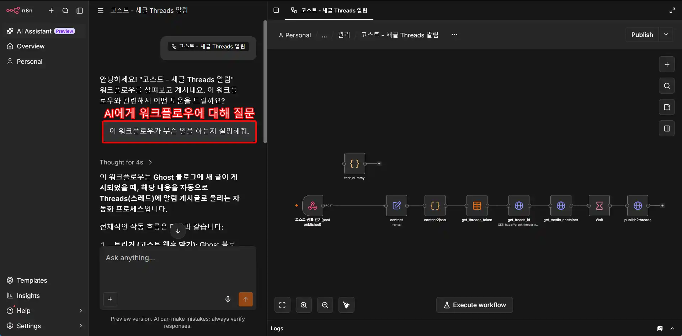
Task: Click the Publish button
Action: pyautogui.click(x=642, y=35)
